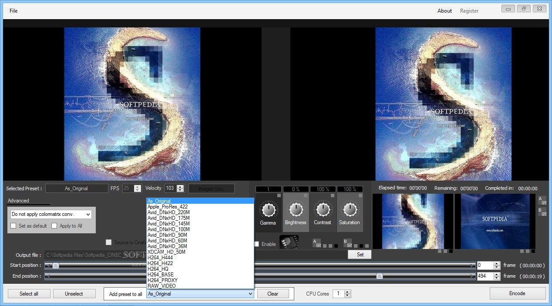
Task: Click the small square above the Brightness knob
Action: 306,195
